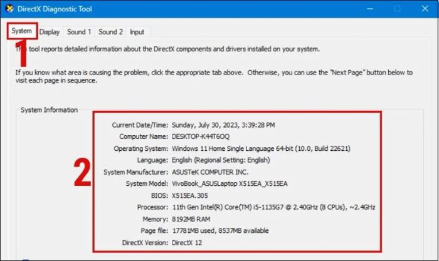Click model VivoBook_ASUSLaptop X515EA_X515EA
This screenshot has height=261, width=439.
point(230,183)
